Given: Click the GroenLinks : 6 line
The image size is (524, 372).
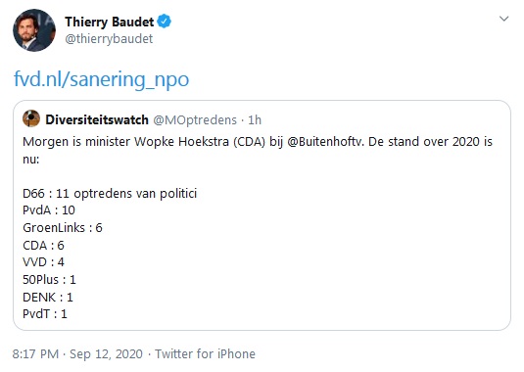Looking at the screenshot, I should pyautogui.click(x=63, y=228).
